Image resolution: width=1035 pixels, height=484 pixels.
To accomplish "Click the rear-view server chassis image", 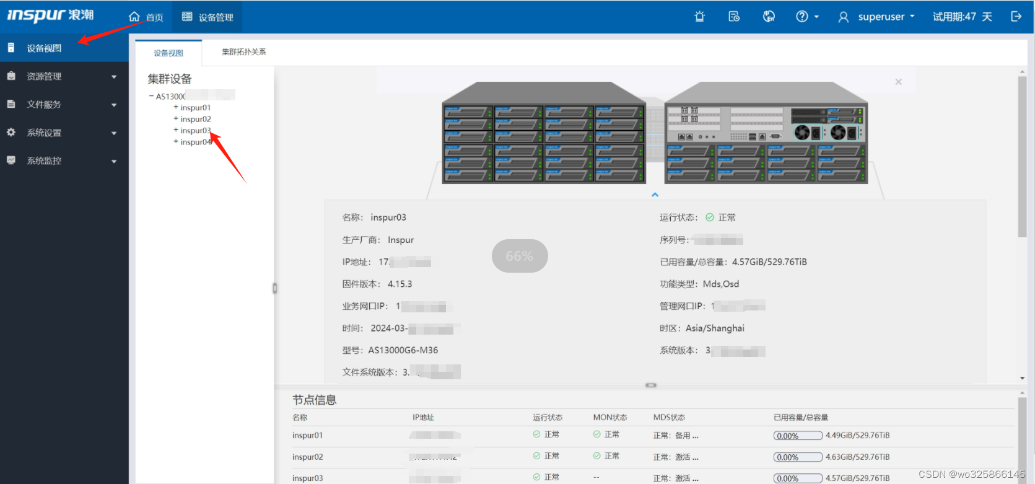I will [x=766, y=133].
